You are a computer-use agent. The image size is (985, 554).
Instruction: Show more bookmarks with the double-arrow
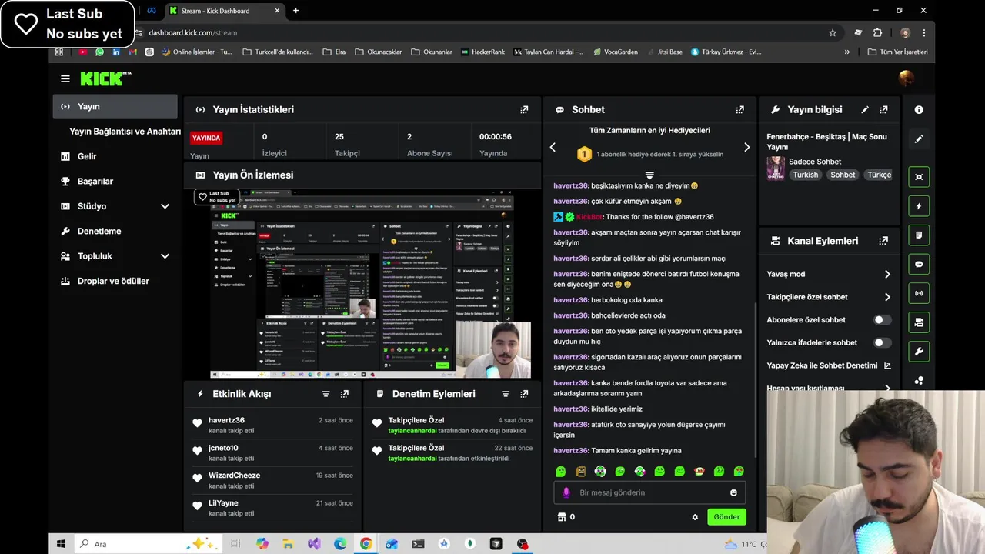coord(847,52)
